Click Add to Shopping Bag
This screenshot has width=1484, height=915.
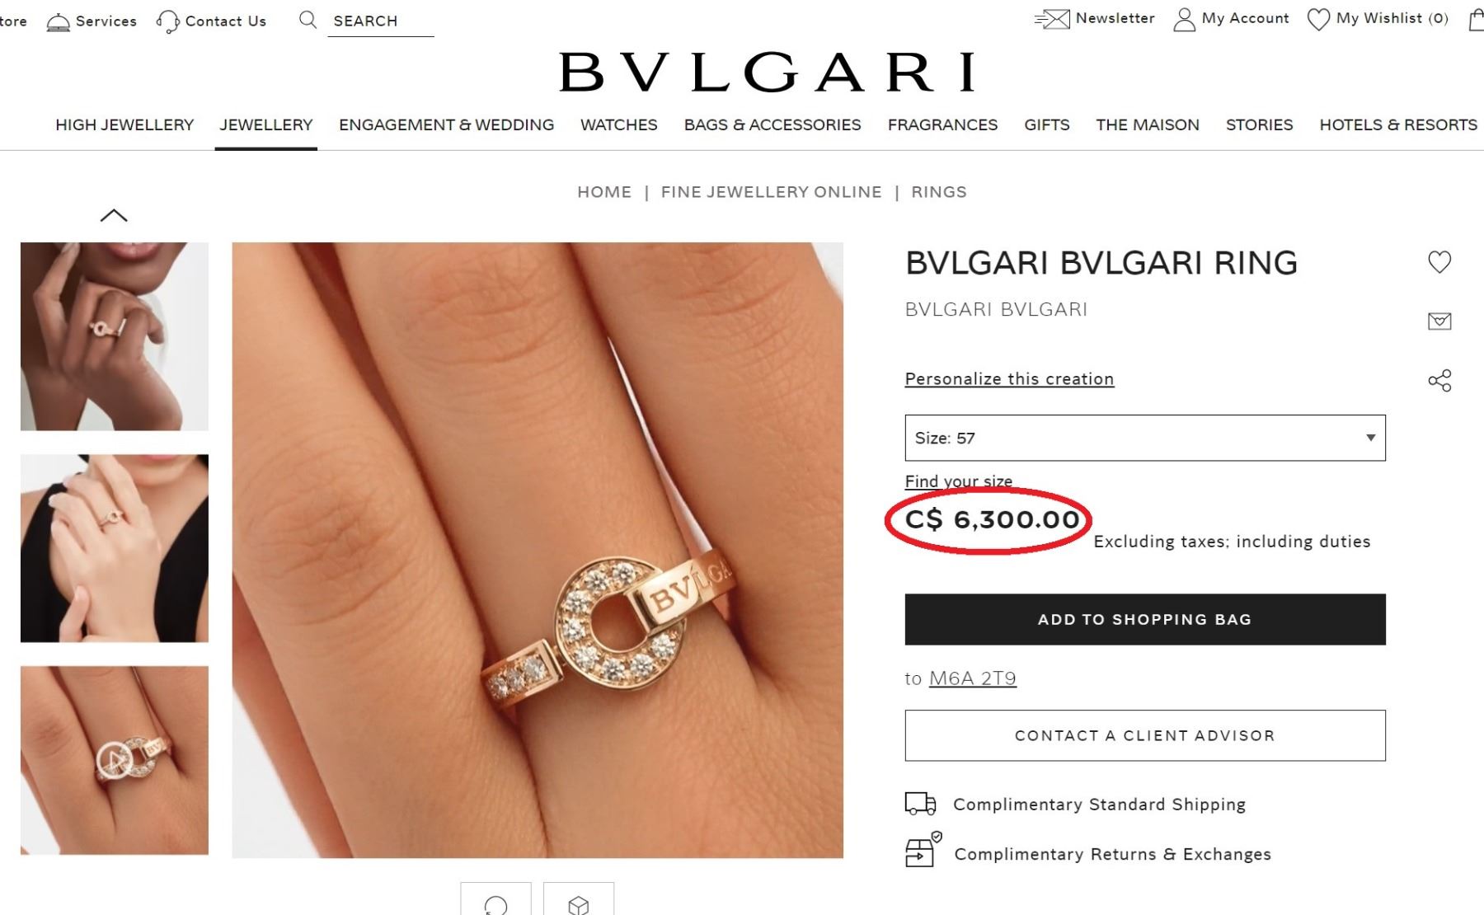[x=1145, y=619]
